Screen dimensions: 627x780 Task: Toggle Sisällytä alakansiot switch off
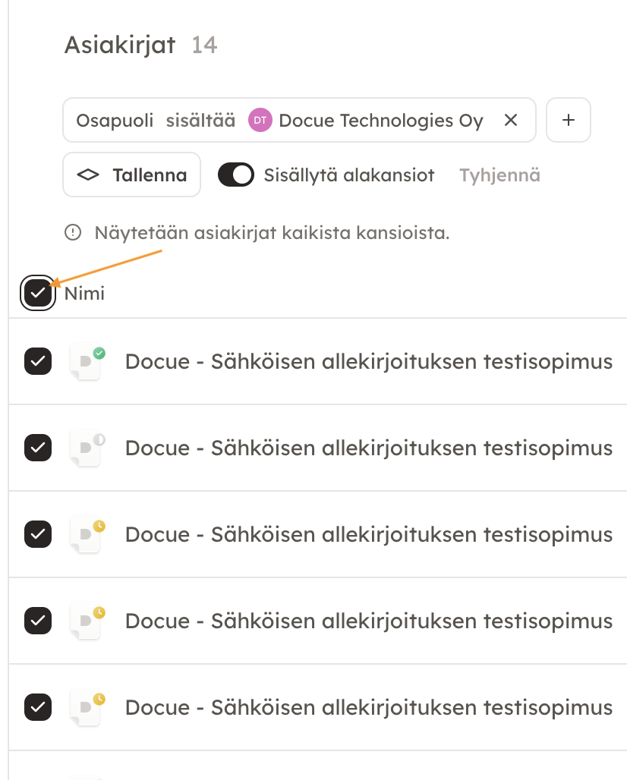[236, 175]
